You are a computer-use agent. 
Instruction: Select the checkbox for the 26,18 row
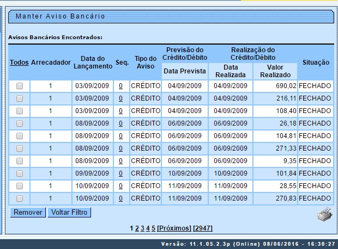[20, 123]
